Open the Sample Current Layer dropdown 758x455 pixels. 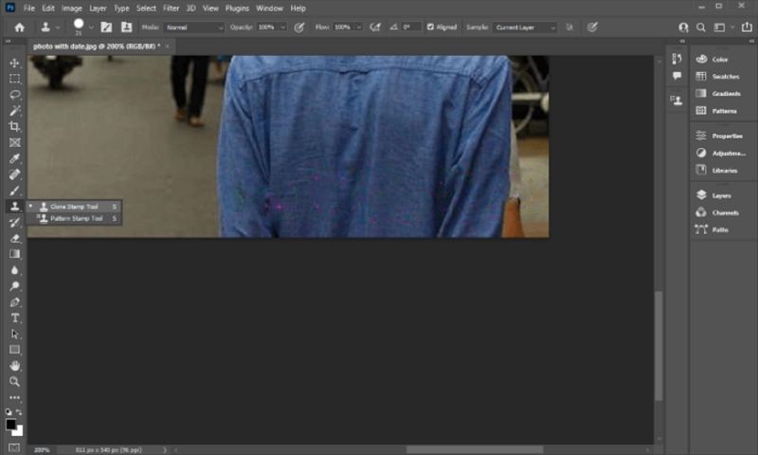tap(524, 27)
